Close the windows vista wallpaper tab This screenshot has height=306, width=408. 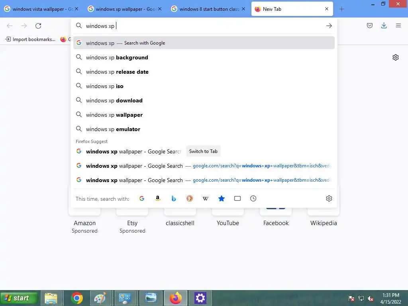(76, 9)
